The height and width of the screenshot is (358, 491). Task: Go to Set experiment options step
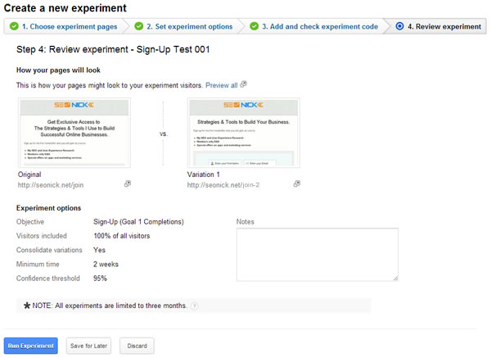(x=190, y=27)
